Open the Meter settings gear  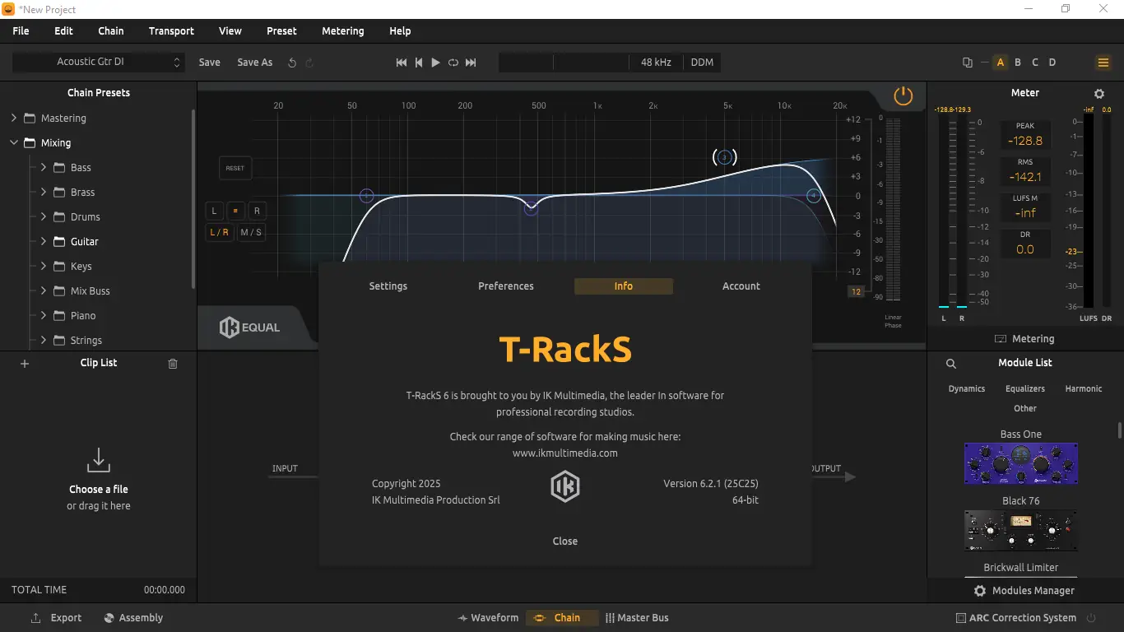click(1099, 94)
